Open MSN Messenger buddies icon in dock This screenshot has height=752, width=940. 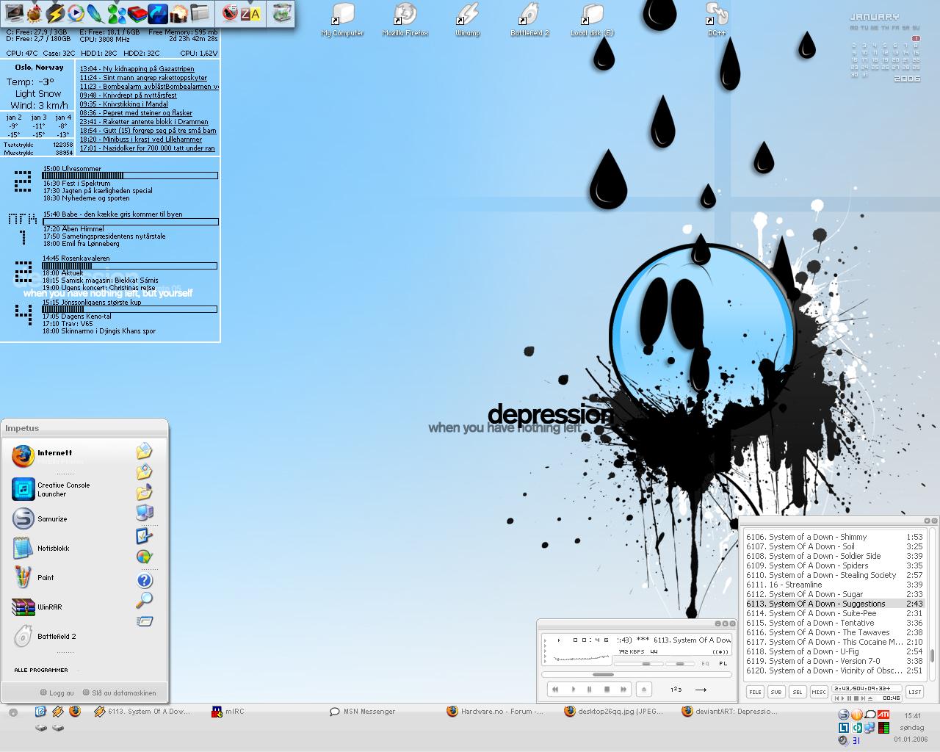coord(116,12)
